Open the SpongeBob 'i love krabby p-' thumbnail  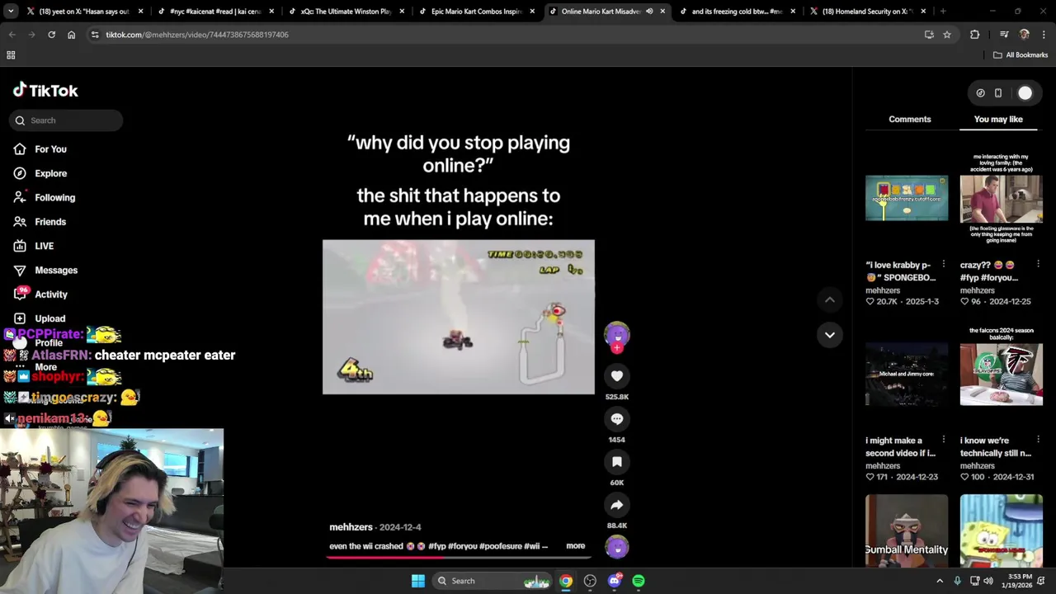[906, 198]
